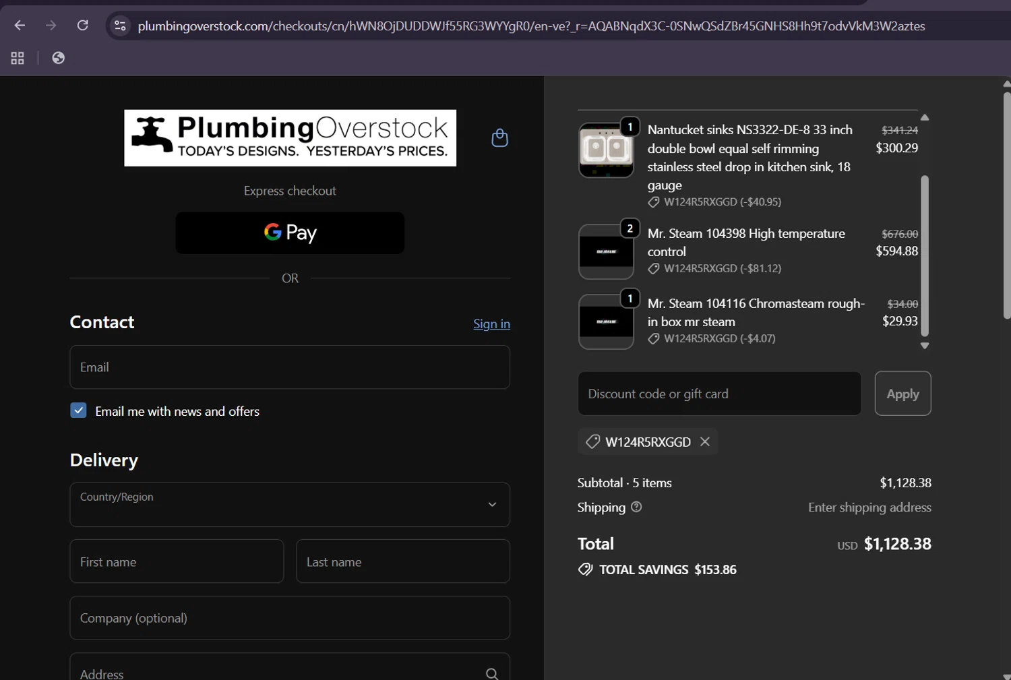The height and width of the screenshot is (680, 1011).
Task: Open the shopping bag cart icon
Action: (x=499, y=137)
